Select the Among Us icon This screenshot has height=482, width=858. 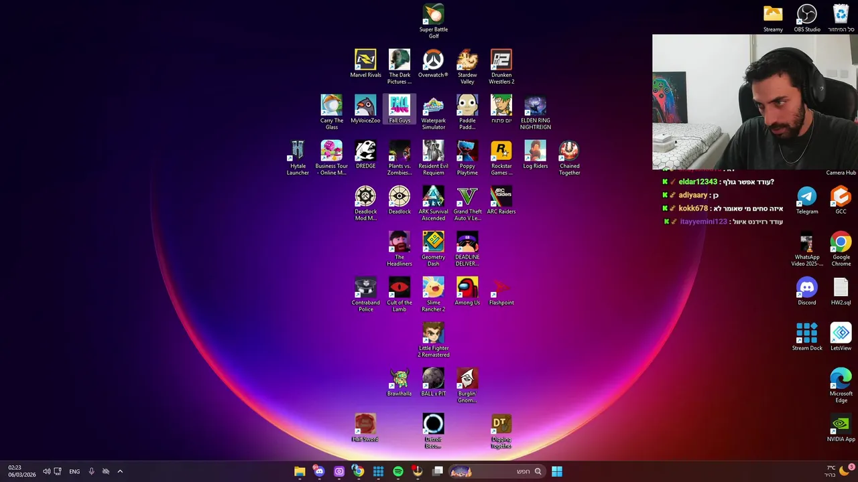467,291
